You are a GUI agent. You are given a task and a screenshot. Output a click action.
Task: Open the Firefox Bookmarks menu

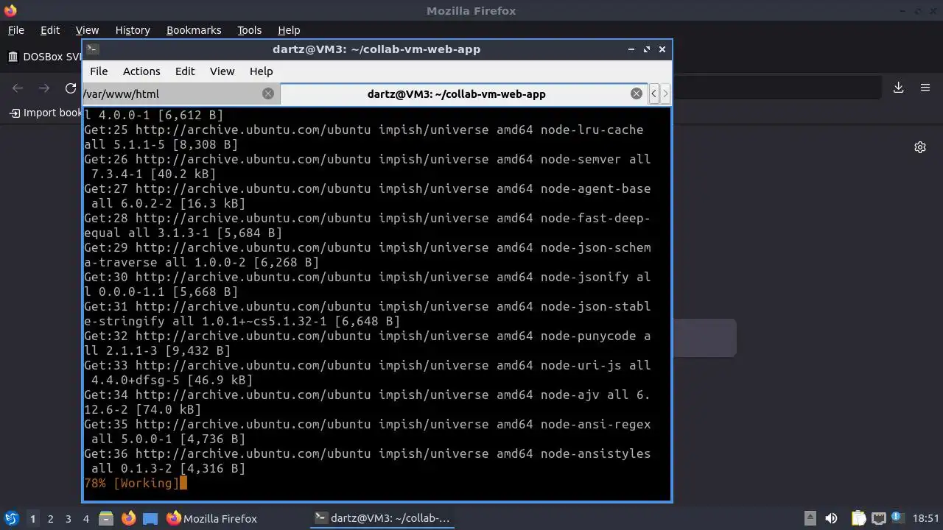pos(194,30)
